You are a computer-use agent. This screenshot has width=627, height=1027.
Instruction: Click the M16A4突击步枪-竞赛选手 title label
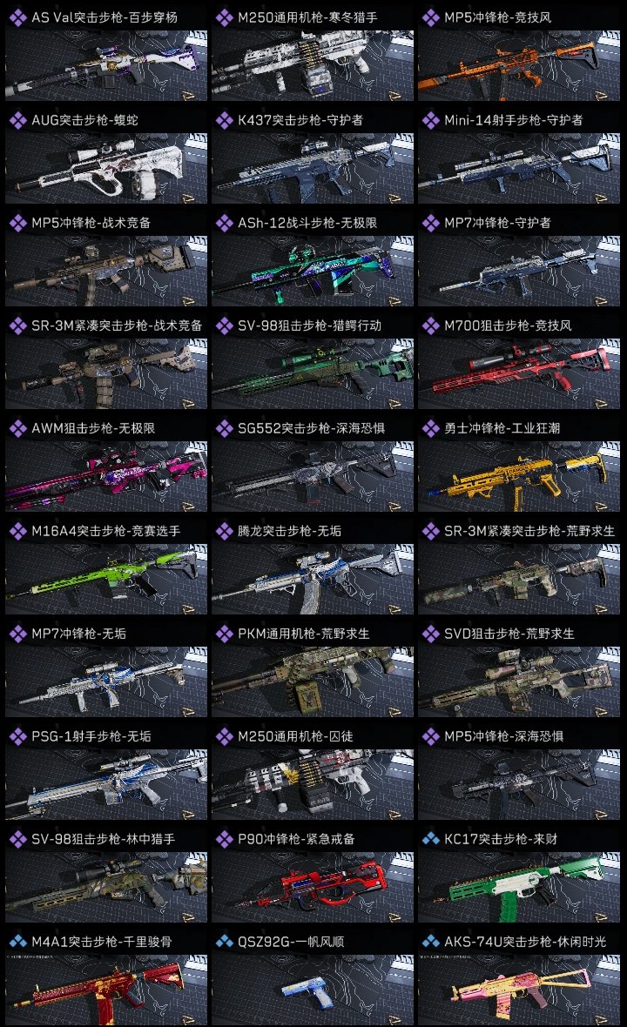pos(106,531)
